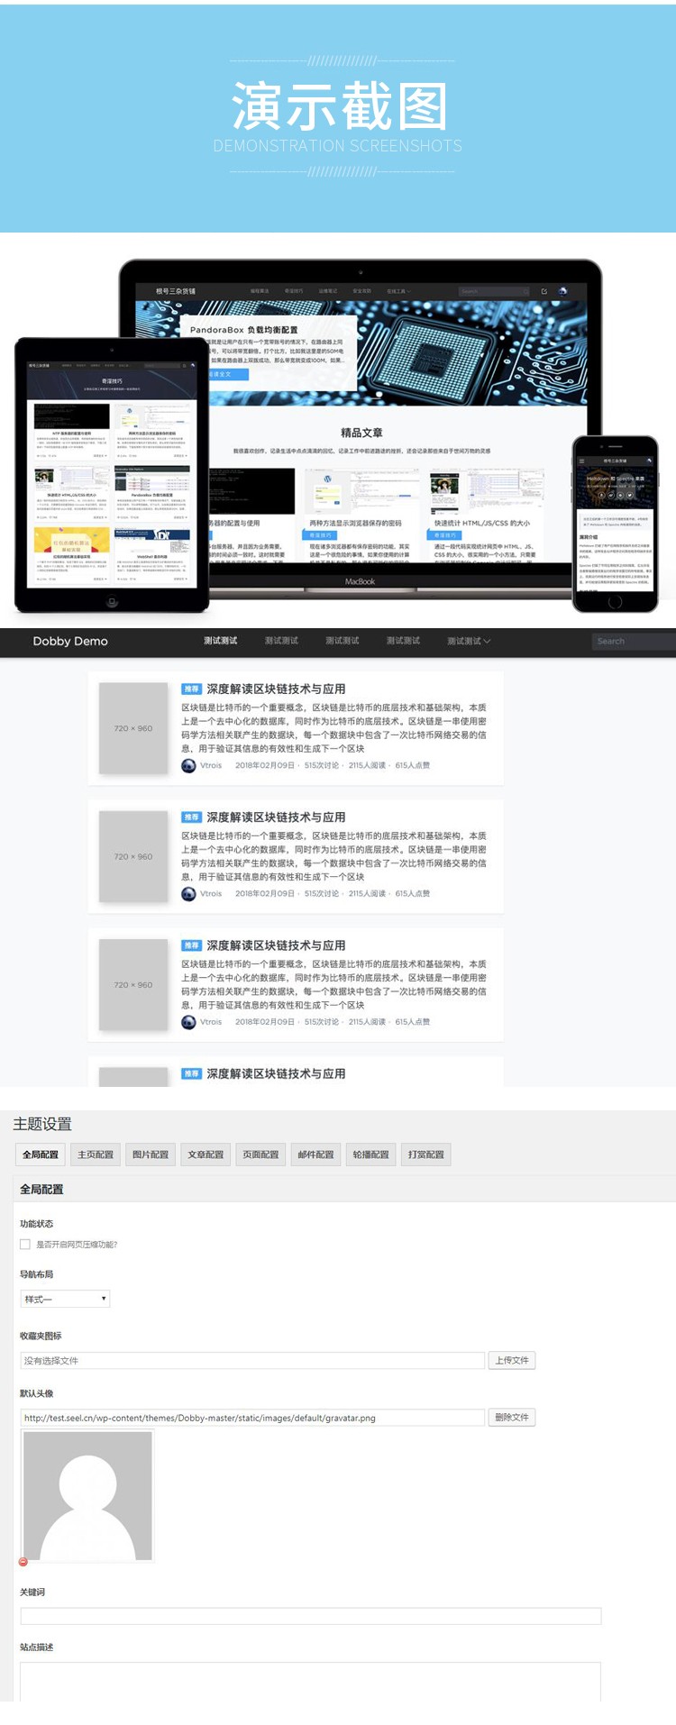The width and height of the screenshot is (676, 1725).
Task: Click the third article's 推荐 badge
Action: coord(191,945)
